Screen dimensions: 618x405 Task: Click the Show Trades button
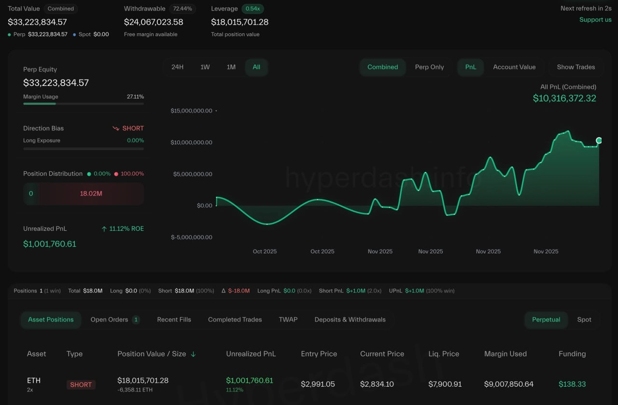pos(576,67)
